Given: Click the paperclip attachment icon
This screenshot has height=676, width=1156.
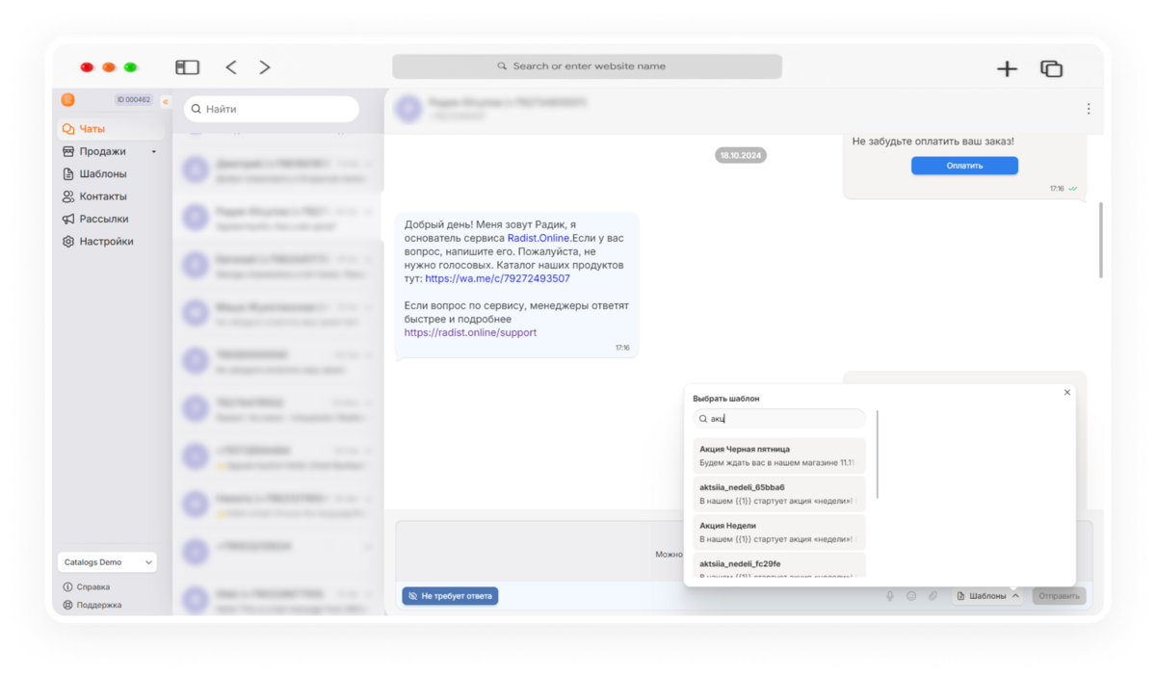Looking at the screenshot, I should [933, 596].
